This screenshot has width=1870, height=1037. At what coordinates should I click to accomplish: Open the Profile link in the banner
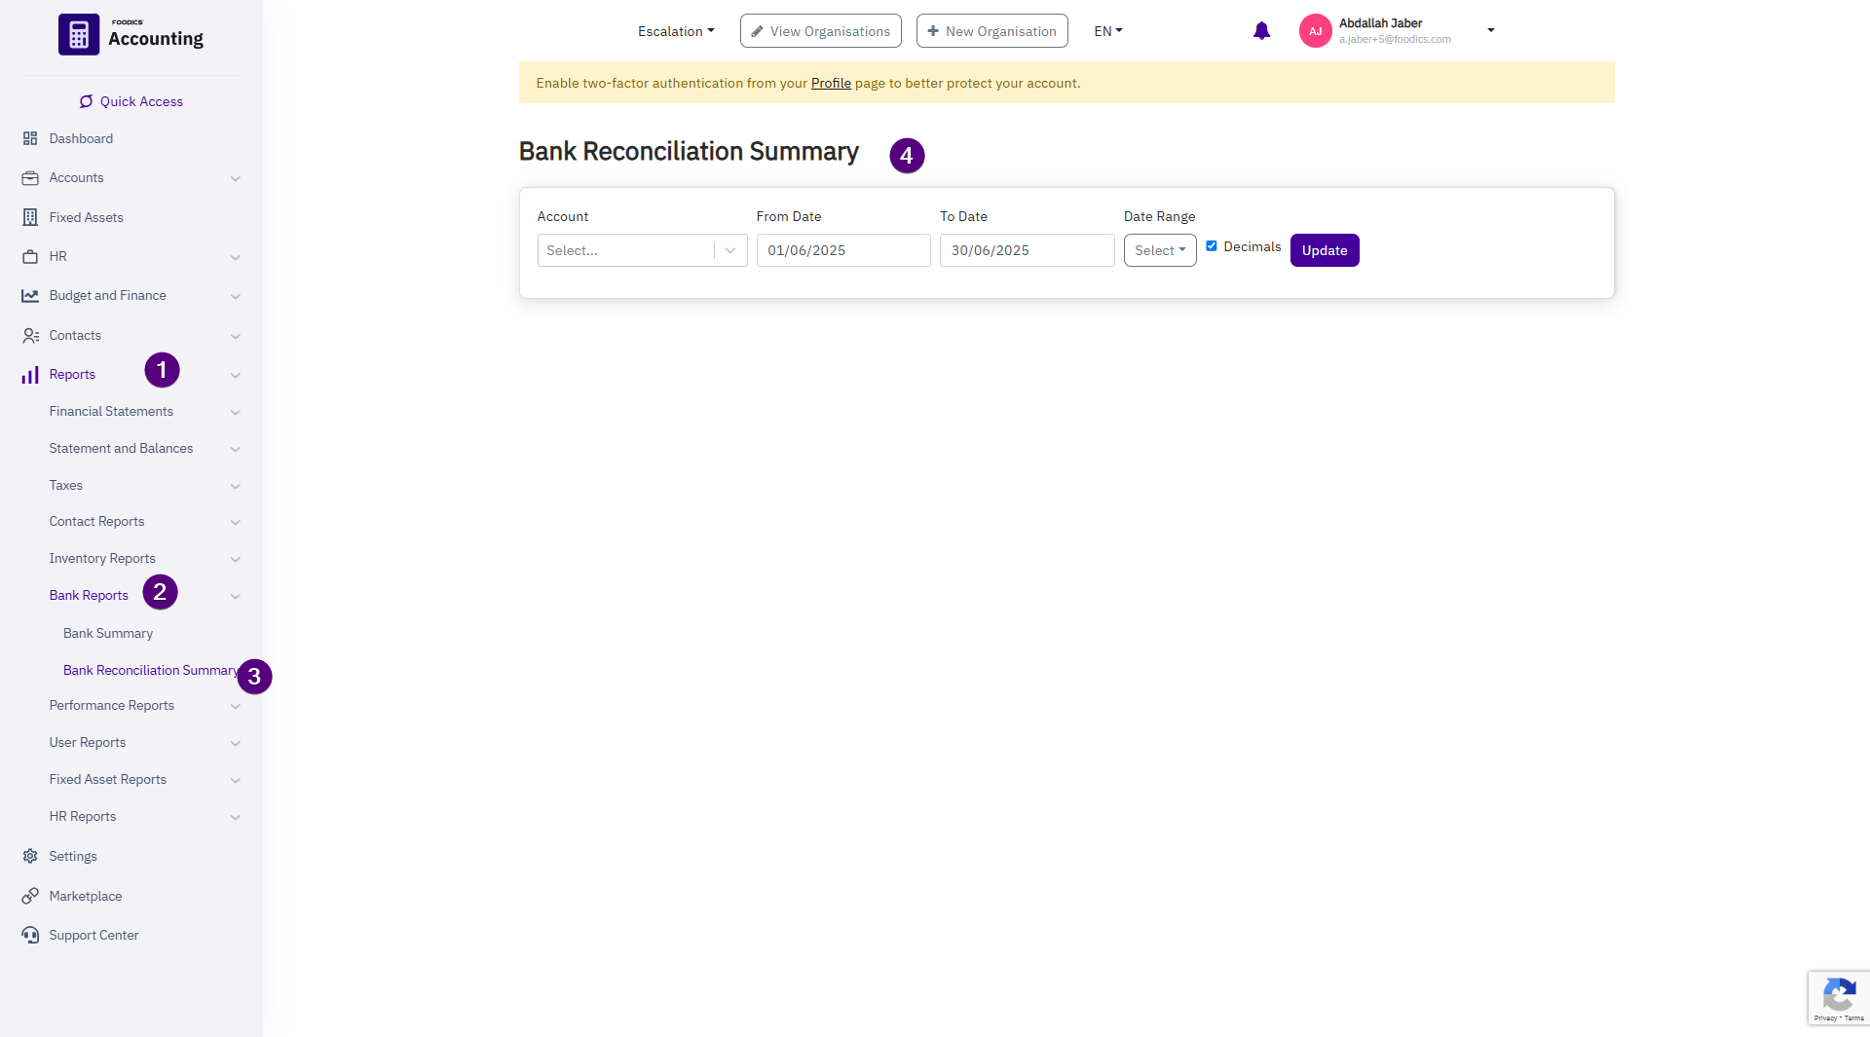pos(830,83)
